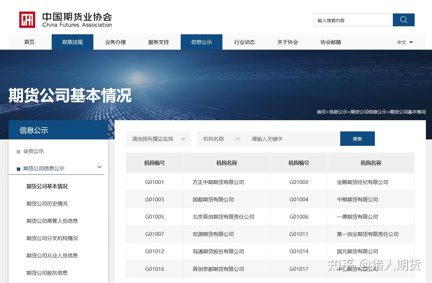Open 中粮期货有限公司 in the table
This screenshot has width=432, height=283.
[358, 199]
